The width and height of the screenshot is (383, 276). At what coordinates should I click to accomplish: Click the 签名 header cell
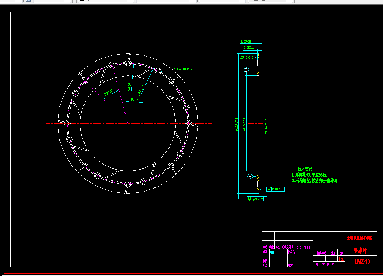coord(299,247)
